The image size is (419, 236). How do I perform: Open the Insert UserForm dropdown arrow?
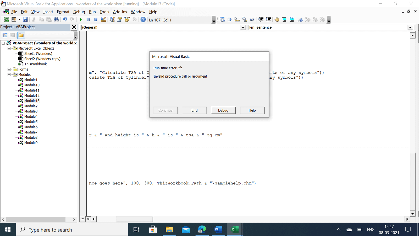point(19,20)
